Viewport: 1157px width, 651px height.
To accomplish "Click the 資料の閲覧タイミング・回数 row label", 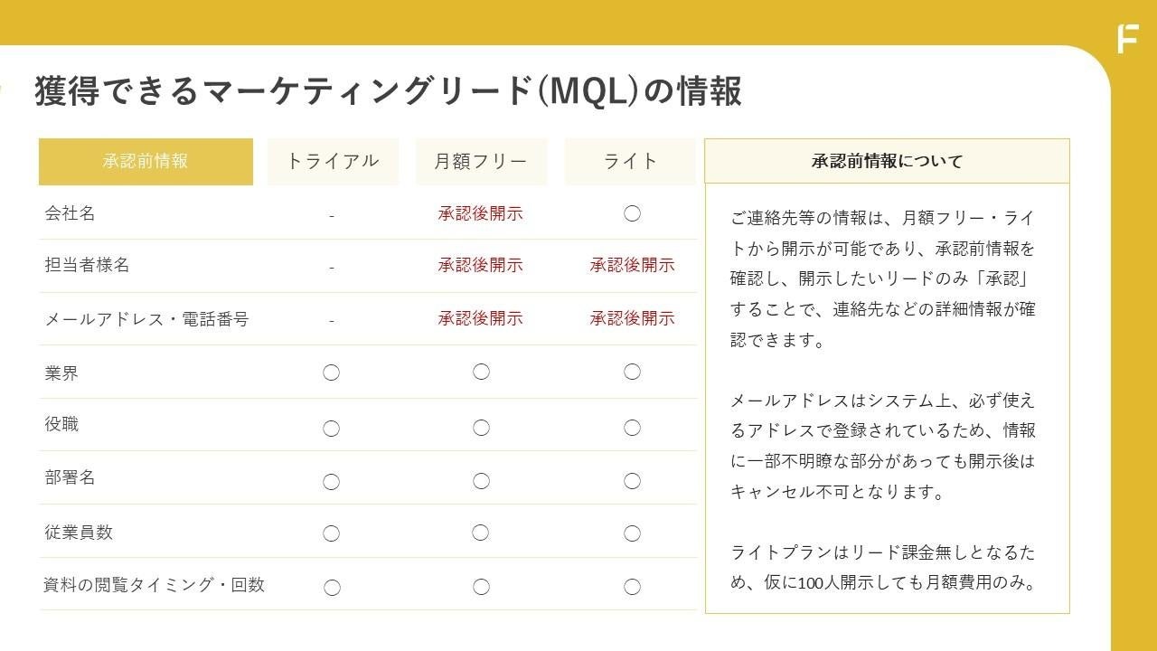I will click(155, 585).
